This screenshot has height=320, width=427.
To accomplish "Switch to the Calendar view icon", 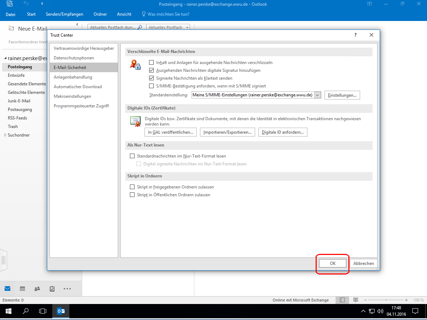I will coord(22,289).
